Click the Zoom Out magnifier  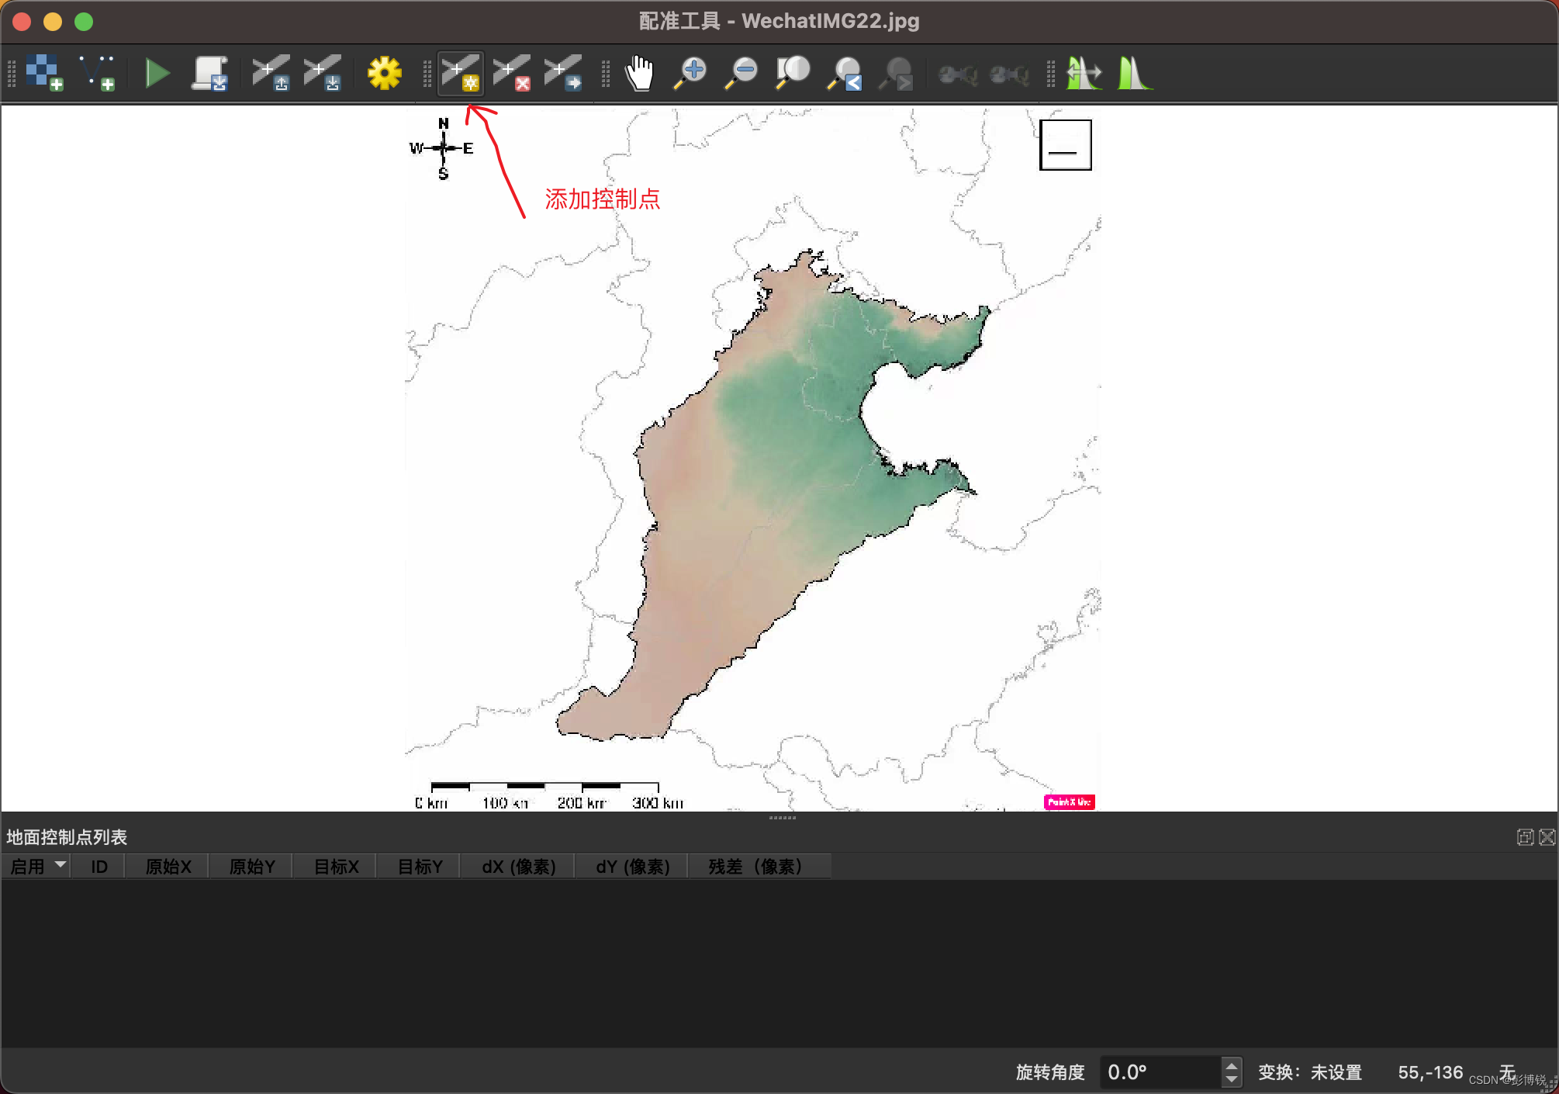pos(741,73)
